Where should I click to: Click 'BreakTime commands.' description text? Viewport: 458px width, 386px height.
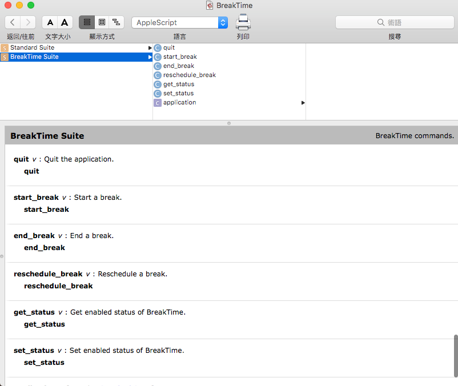[x=415, y=136]
